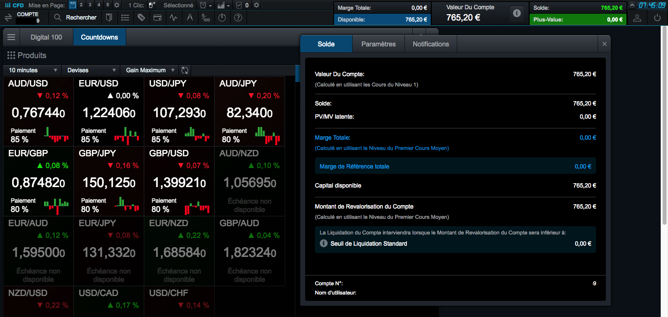Click the info icon beside Valeur Du Compte

pyautogui.click(x=517, y=14)
